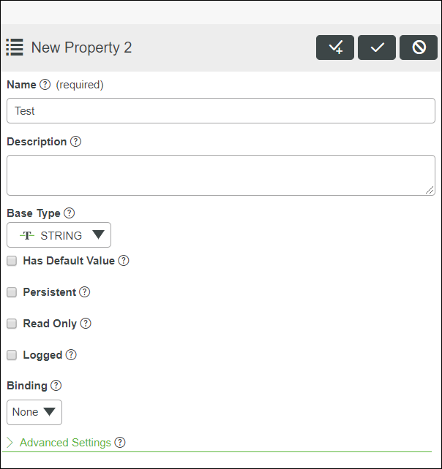442x469 pixels.
Task: Expand the Advanced Settings section
Action: coord(64,443)
